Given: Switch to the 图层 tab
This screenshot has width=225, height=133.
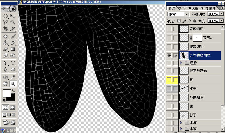Looking at the screenshot, I should coord(172,8).
